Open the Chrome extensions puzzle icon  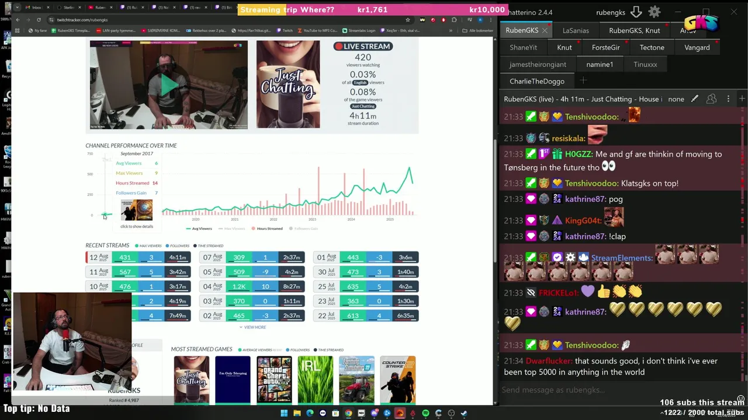[454, 20]
